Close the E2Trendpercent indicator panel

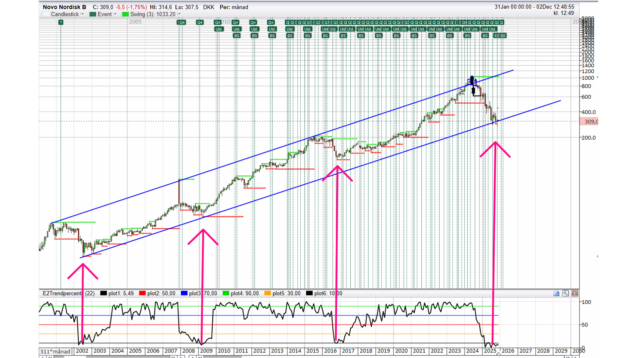pos(575,293)
